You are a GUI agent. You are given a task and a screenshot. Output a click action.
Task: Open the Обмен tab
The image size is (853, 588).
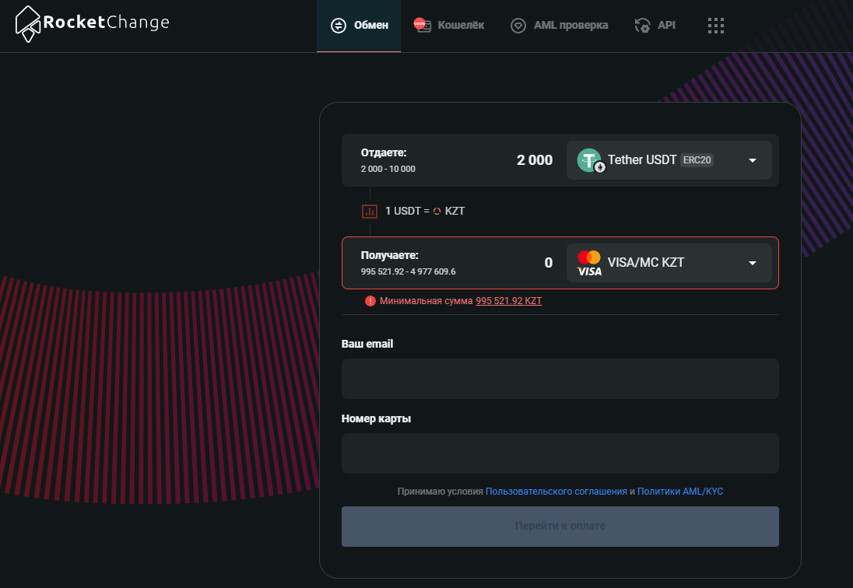359,26
